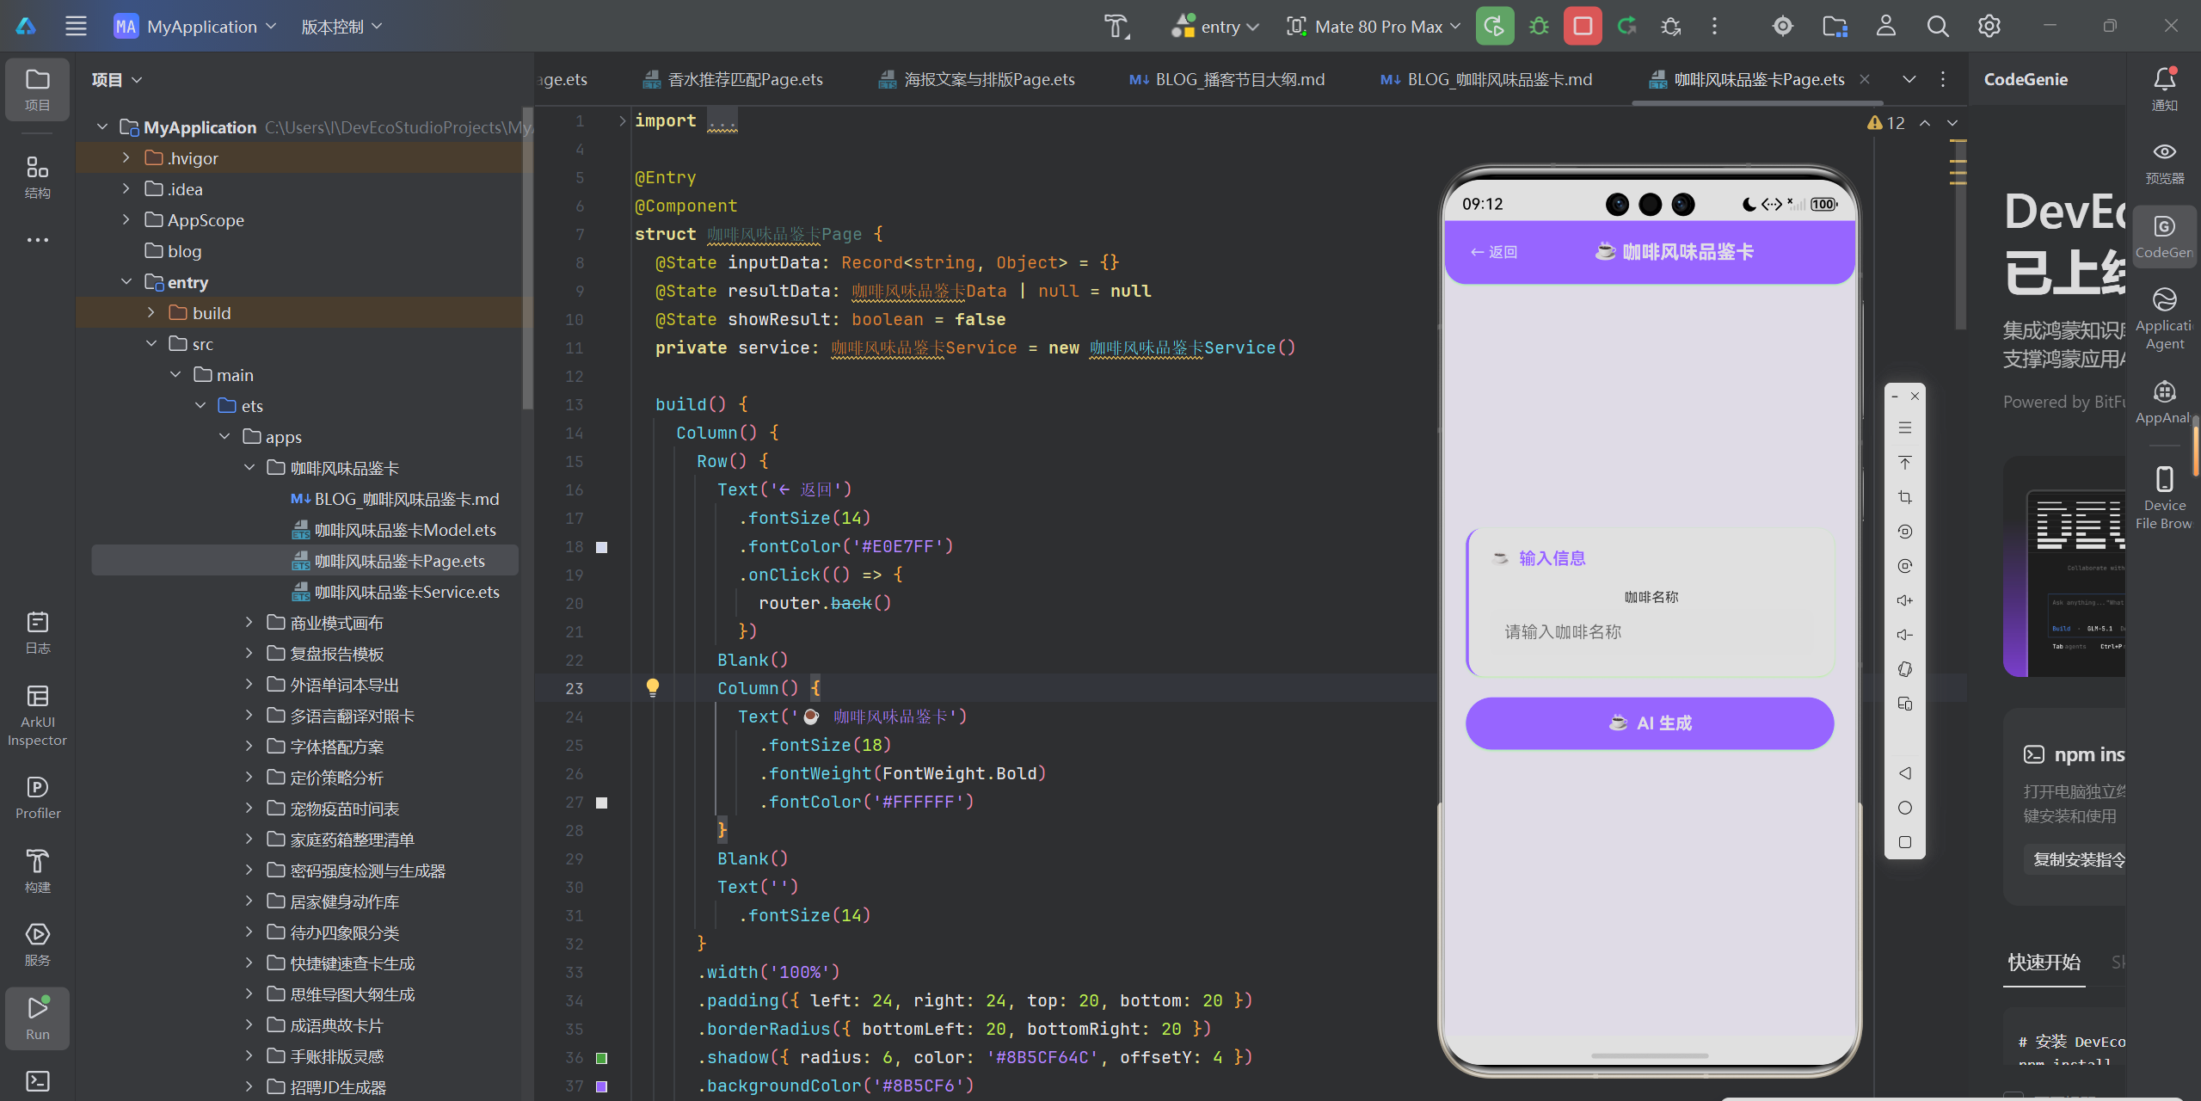Open the 结构 structure tool window

click(37, 177)
